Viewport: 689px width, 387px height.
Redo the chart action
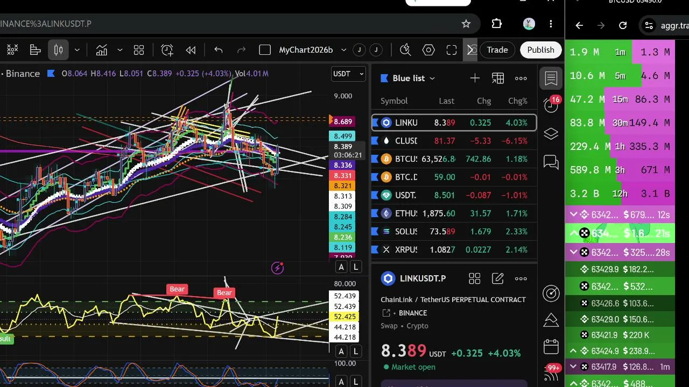click(x=241, y=50)
